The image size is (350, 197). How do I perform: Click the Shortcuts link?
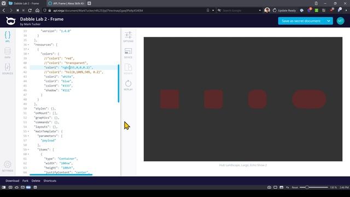[50, 181]
